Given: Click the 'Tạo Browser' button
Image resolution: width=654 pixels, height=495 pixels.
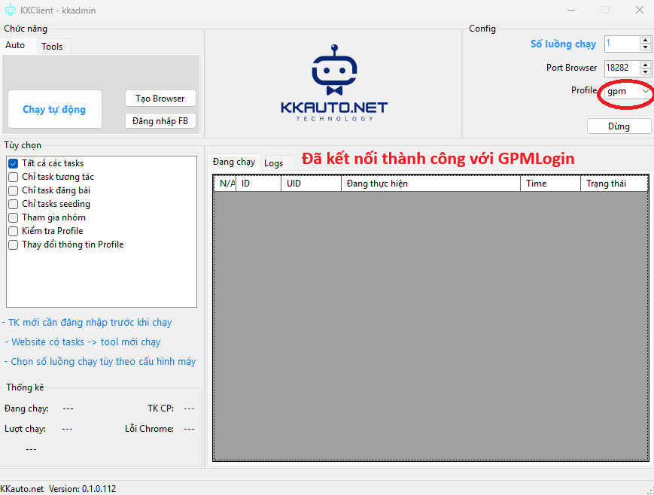Looking at the screenshot, I should (160, 99).
